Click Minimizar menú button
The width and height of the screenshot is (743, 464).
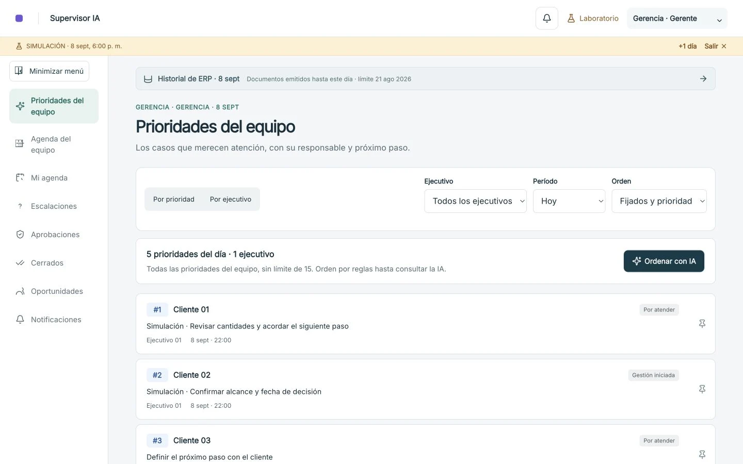(x=49, y=71)
